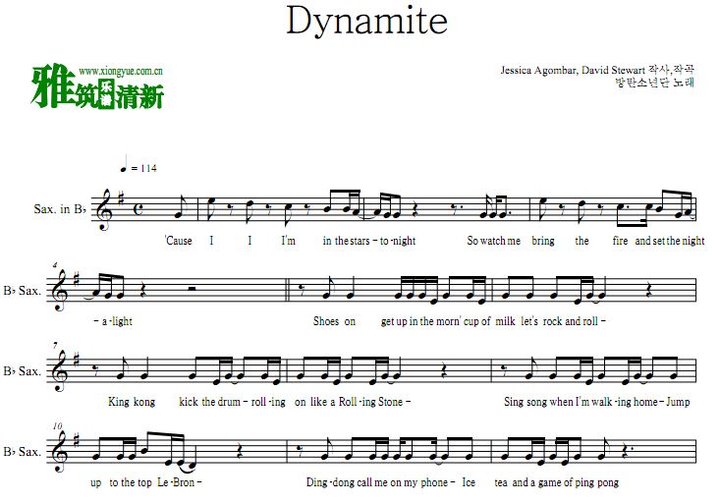Click the Dynamite song title
Viewport: 720px width, 503px height.
coord(366,20)
